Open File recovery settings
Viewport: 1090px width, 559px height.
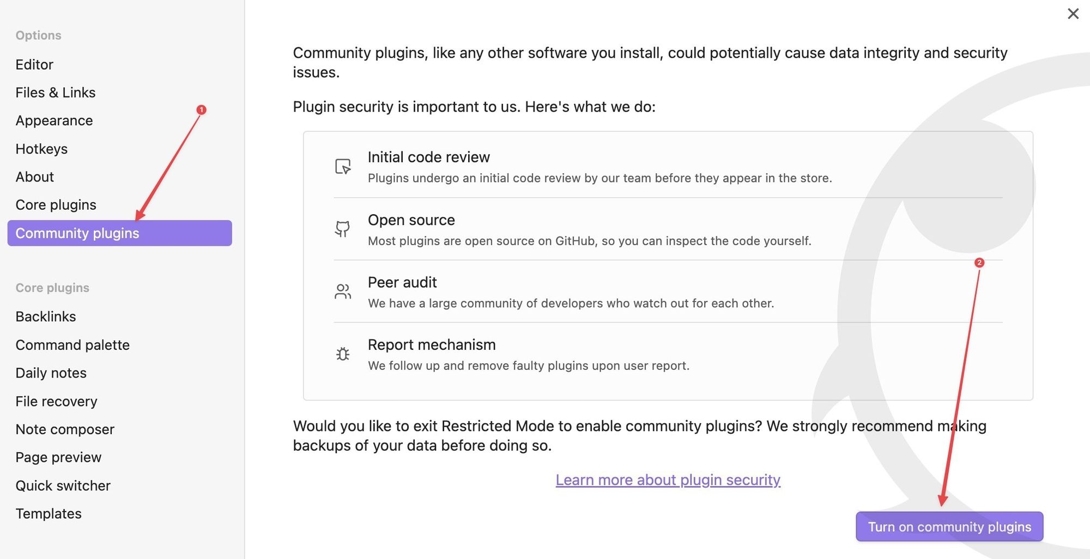(x=56, y=402)
